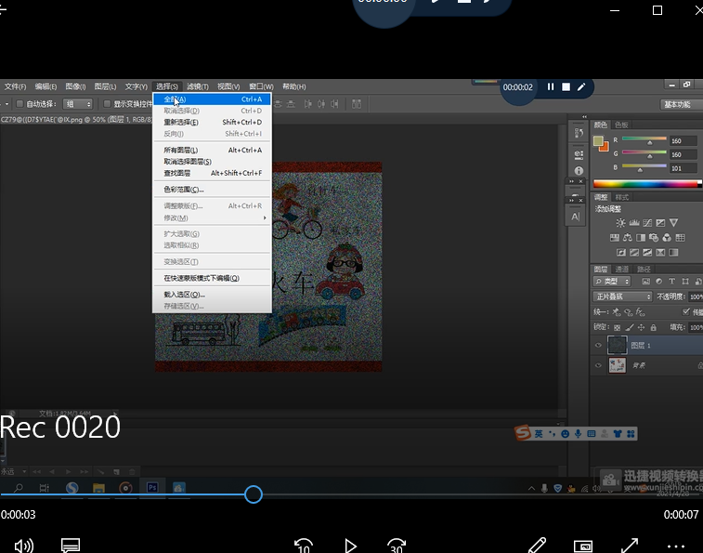Switch to the 样式 tab

coord(622,197)
